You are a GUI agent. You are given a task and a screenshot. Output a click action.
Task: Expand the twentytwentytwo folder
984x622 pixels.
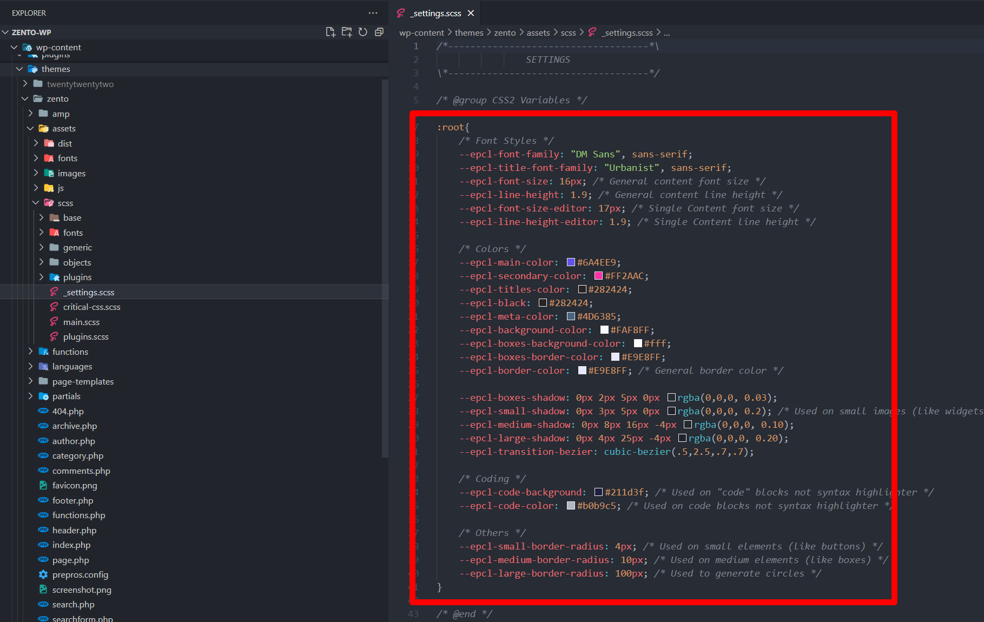coord(25,84)
